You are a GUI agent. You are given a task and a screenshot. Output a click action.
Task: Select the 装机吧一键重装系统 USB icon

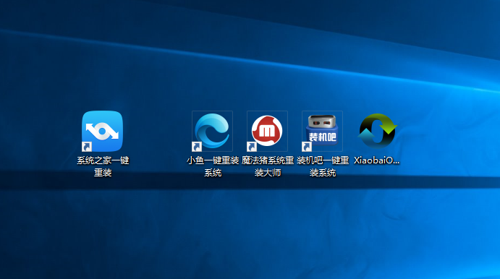point(323,132)
